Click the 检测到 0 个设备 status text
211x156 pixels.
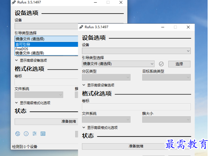(25, 147)
